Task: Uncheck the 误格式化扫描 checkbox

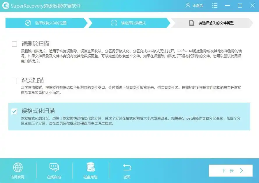Action: (14, 111)
